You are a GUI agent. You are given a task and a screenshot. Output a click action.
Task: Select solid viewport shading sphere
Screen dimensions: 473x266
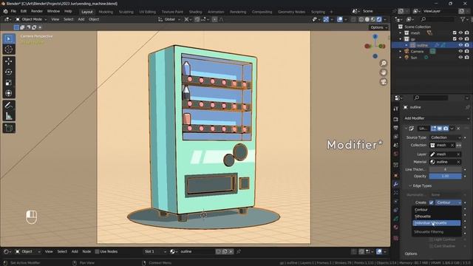367,19
